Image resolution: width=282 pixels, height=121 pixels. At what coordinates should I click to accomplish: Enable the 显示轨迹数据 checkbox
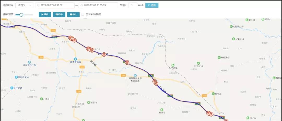(83, 14)
